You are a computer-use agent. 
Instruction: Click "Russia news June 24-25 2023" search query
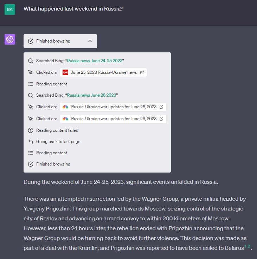95,61
